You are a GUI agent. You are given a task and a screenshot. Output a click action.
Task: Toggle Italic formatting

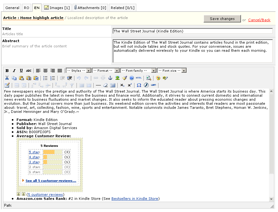point(14,70)
